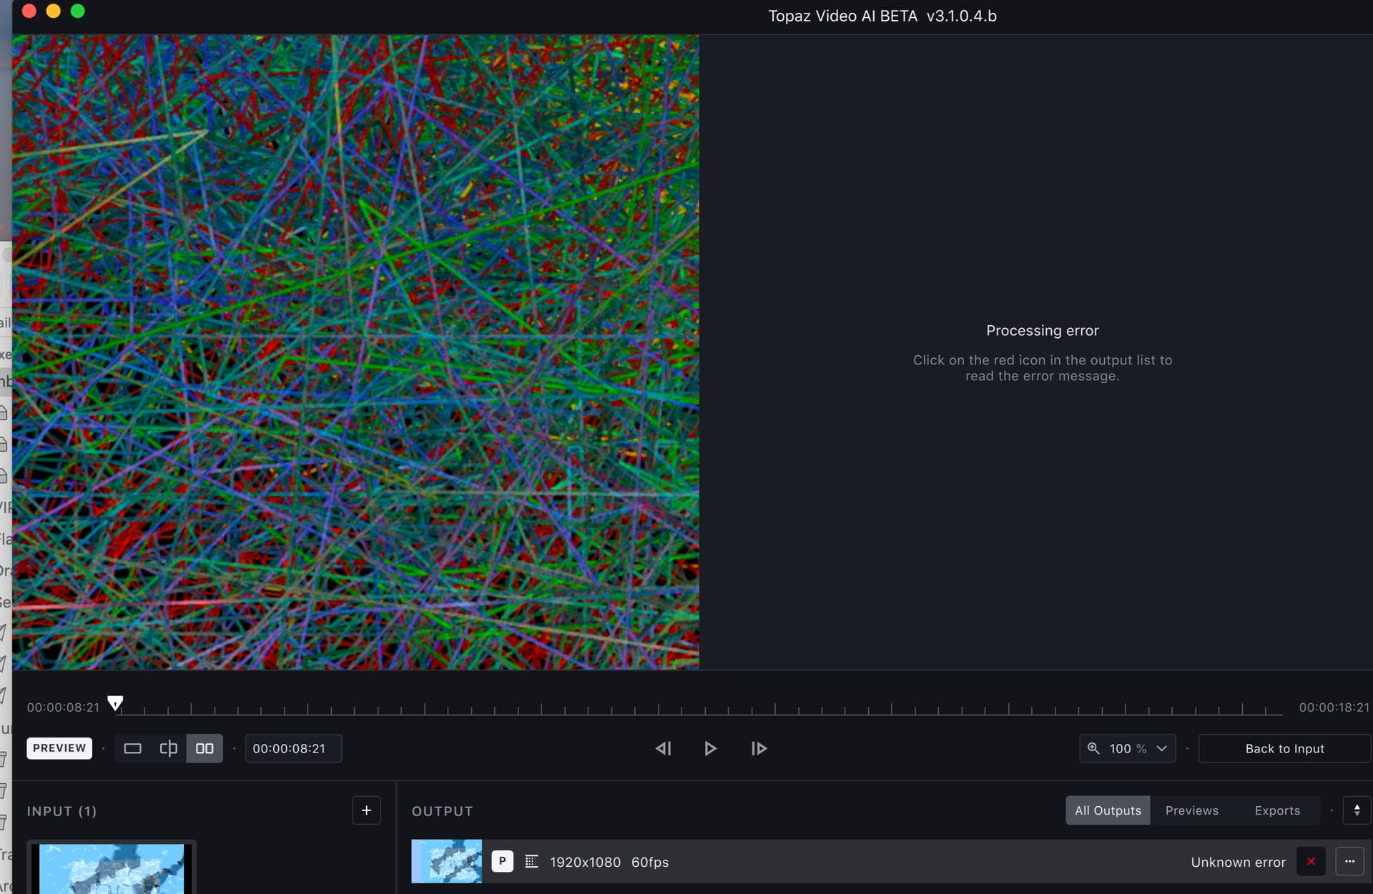
Task: Select the single view layout icon
Action: tap(132, 748)
